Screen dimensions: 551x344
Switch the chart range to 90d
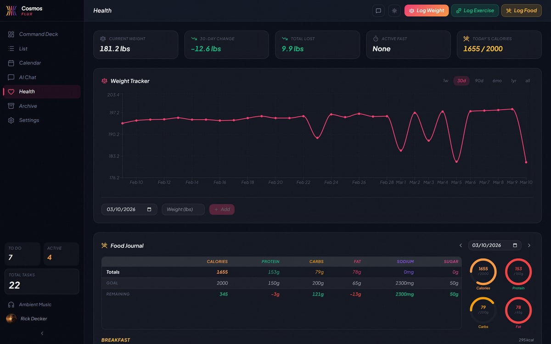coord(479,80)
